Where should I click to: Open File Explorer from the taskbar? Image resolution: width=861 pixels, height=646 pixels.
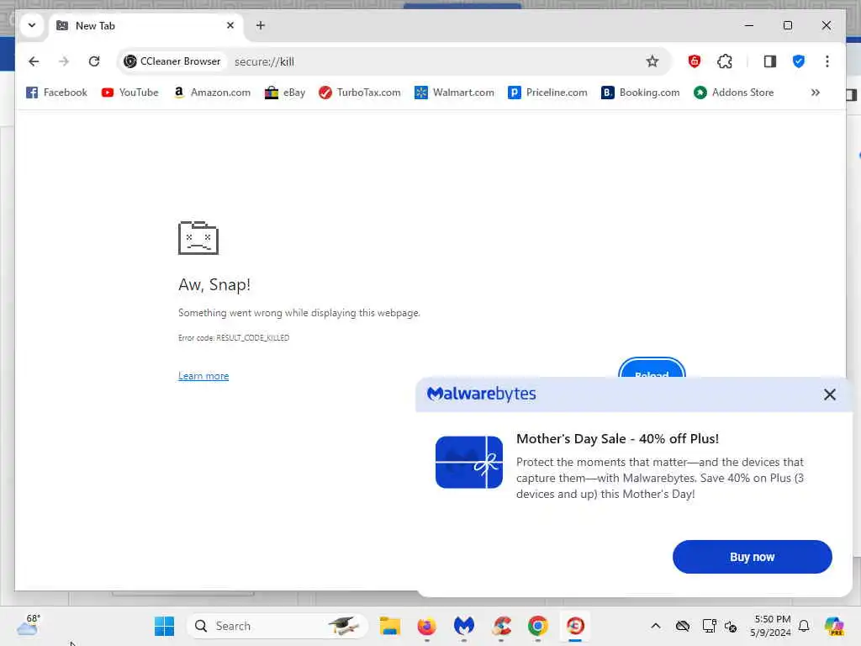pyautogui.click(x=390, y=626)
